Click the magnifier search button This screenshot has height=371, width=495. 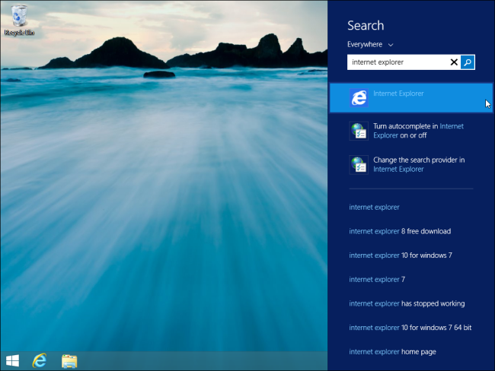pos(468,62)
